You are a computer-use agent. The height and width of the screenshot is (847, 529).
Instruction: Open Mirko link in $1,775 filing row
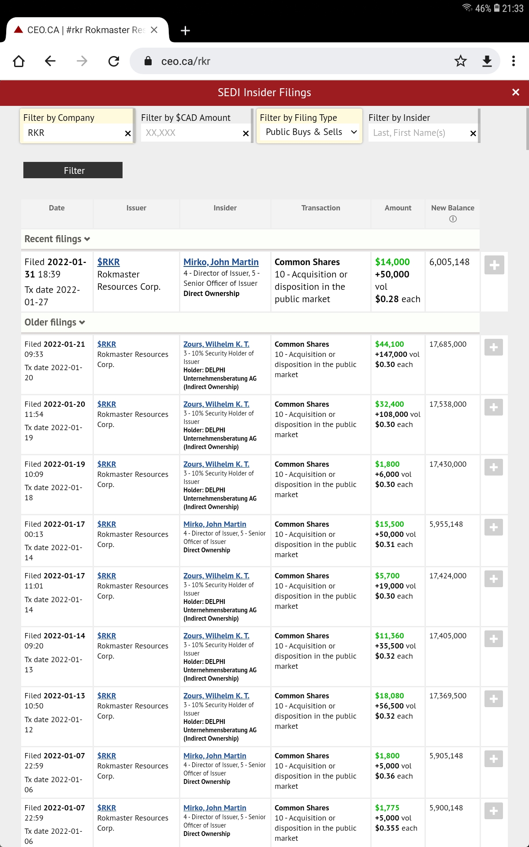pos(215,808)
